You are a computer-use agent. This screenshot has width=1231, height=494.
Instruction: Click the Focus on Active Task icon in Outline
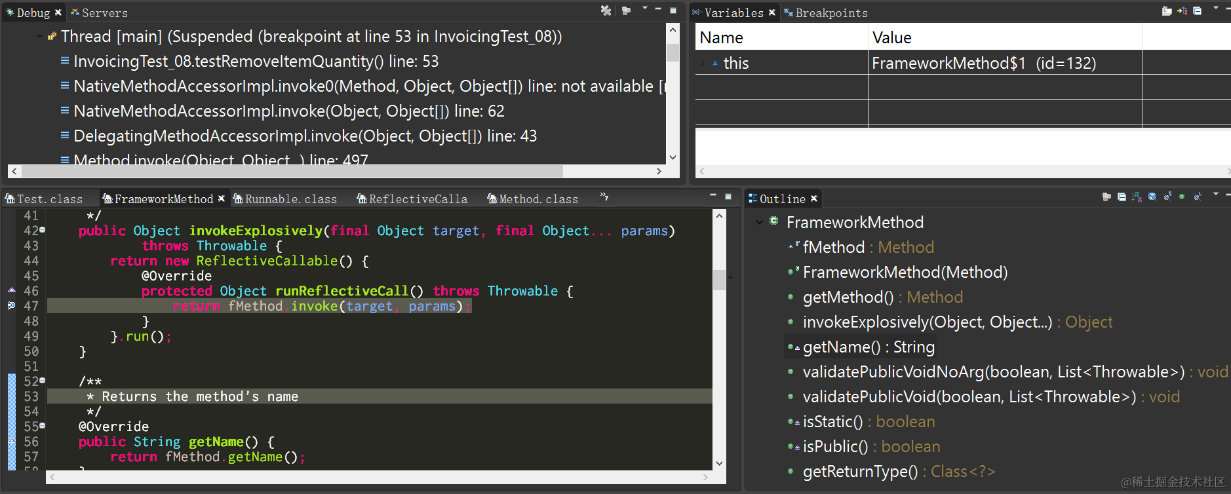[1106, 197]
